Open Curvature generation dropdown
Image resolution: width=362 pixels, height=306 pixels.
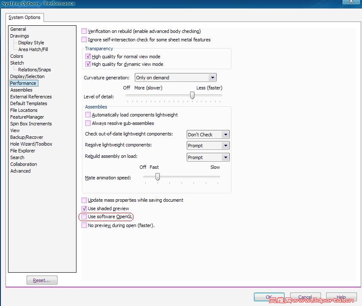tap(175, 78)
